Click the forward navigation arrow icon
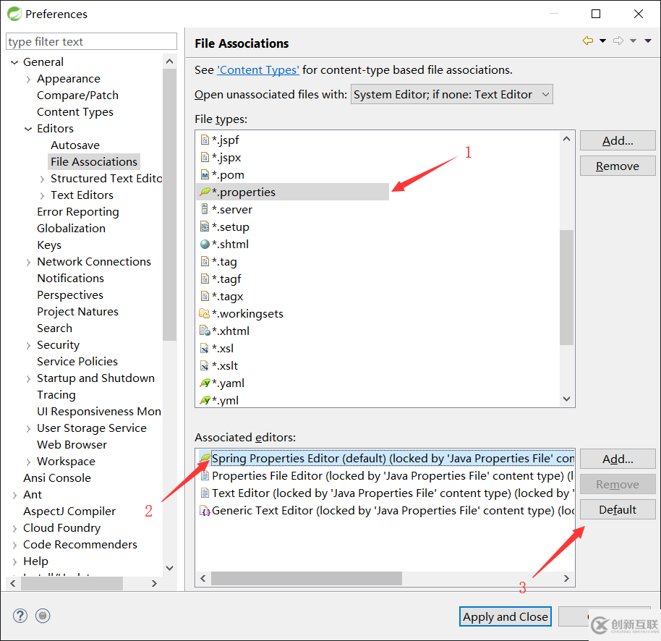The width and height of the screenshot is (661, 641). pos(618,41)
